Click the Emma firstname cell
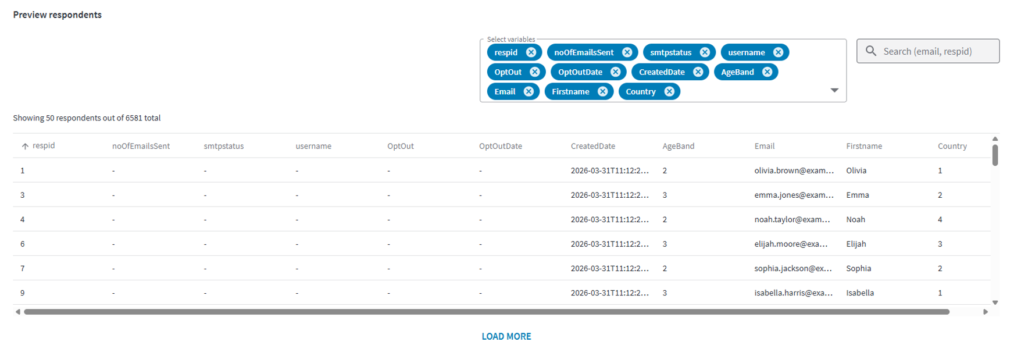Viewport: 1014px width, 356px height. pos(858,195)
